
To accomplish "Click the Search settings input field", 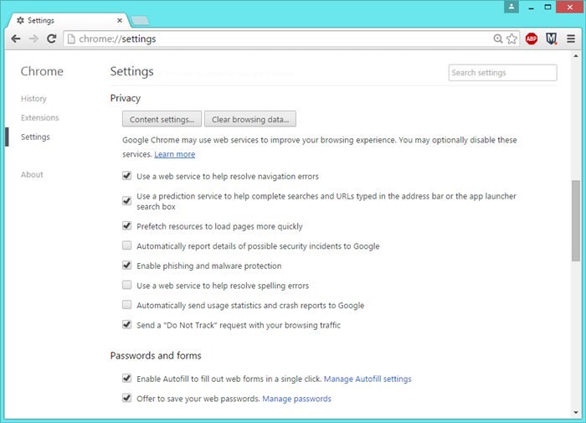I will [x=502, y=73].
